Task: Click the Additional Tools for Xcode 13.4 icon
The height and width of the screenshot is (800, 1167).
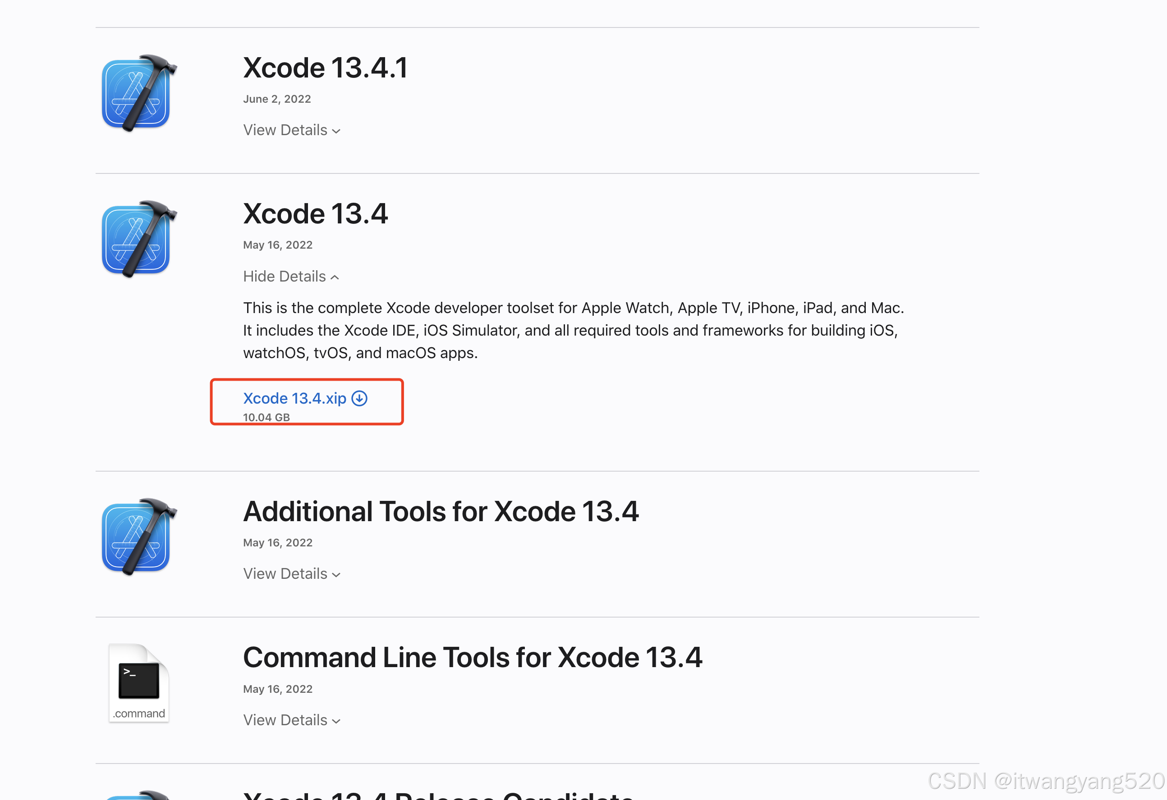Action: coord(139,536)
